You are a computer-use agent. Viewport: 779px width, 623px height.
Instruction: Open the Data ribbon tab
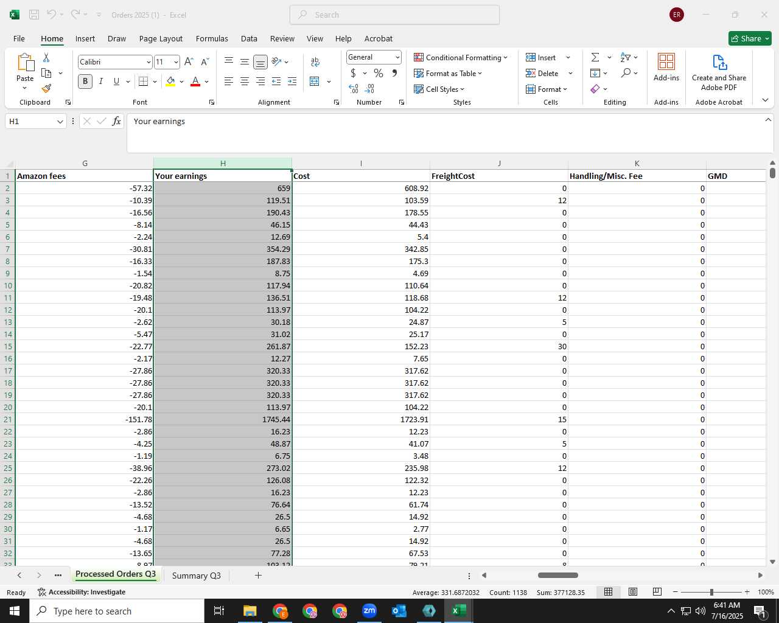pos(249,38)
